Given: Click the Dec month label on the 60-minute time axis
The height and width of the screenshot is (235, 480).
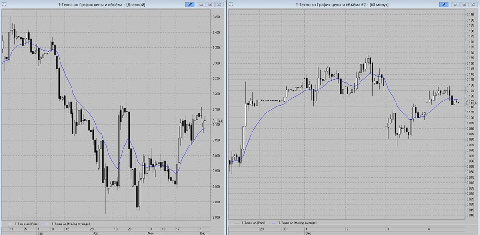Looking at the screenshot, I should pyautogui.click(x=308, y=233).
